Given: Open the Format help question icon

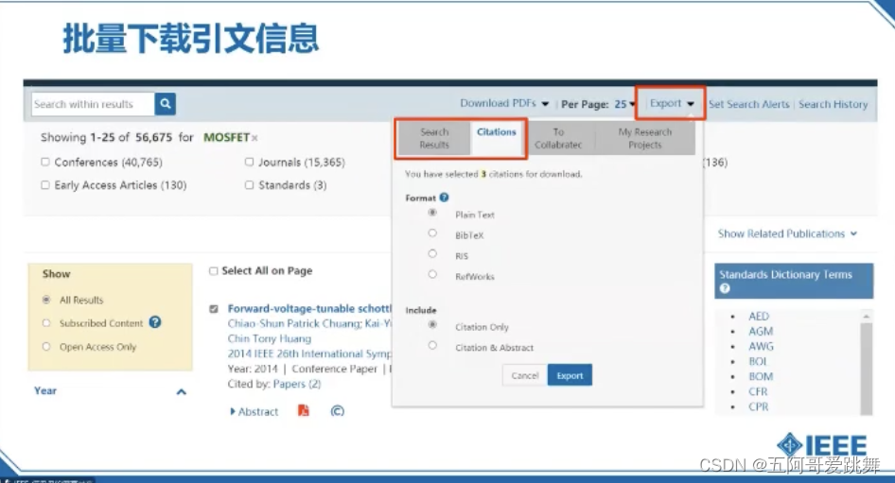Looking at the screenshot, I should click(444, 198).
